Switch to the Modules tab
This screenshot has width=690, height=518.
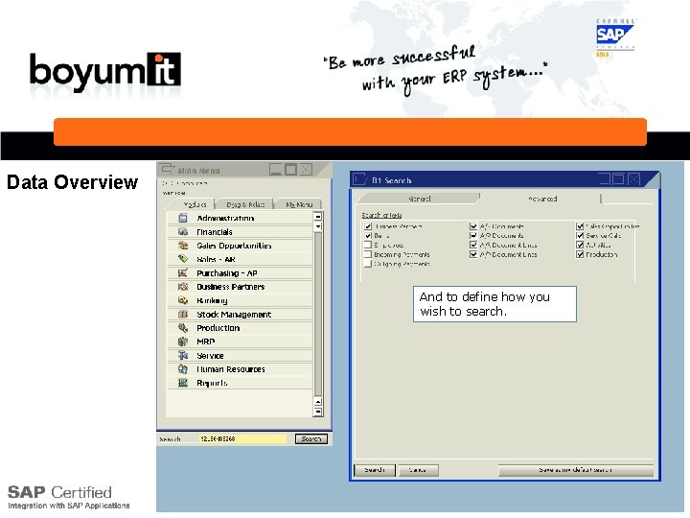195,204
